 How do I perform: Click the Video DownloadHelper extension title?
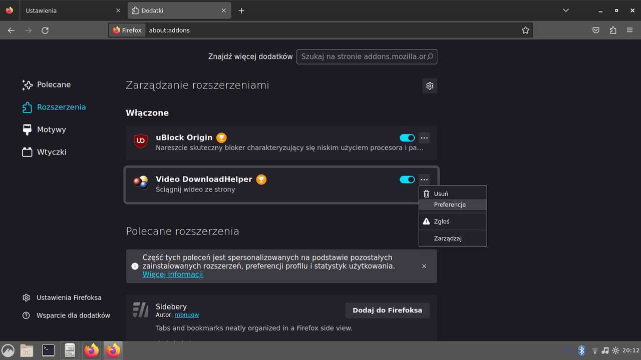pyautogui.click(x=204, y=179)
